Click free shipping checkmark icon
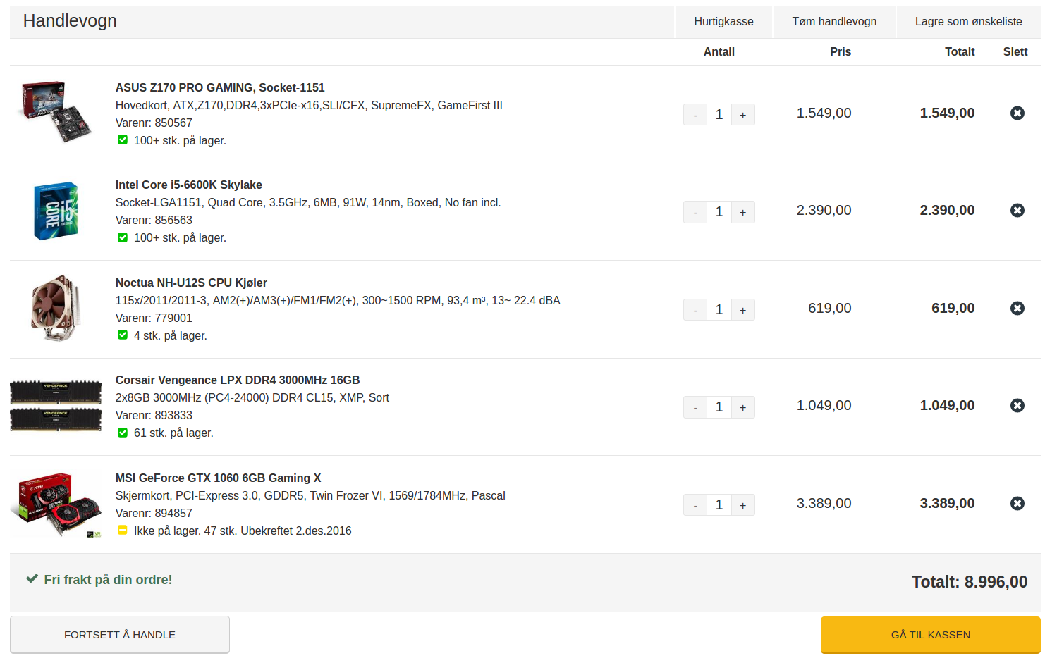Screen dimensions: 1045x663 [x=32, y=578]
